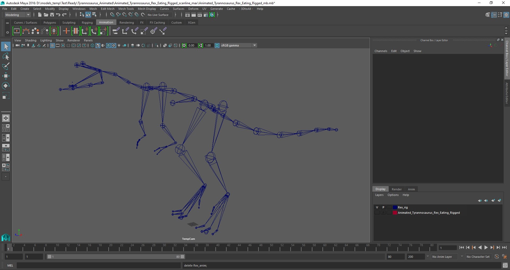Click the Parent constraint shelf icon
This screenshot has height=270, width=510.
pyautogui.click(x=116, y=31)
